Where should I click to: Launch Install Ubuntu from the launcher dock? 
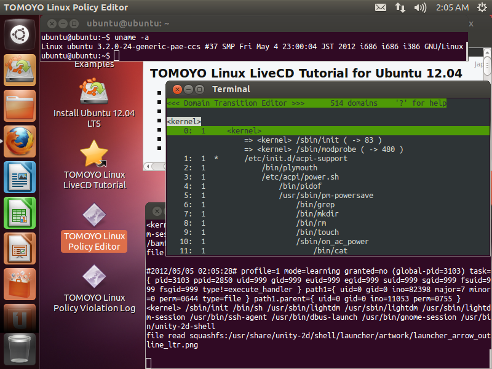(20, 70)
